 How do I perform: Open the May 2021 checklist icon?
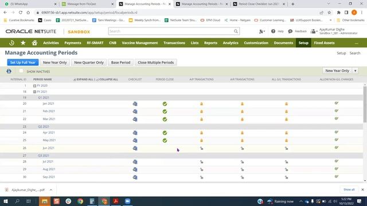(135, 141)
